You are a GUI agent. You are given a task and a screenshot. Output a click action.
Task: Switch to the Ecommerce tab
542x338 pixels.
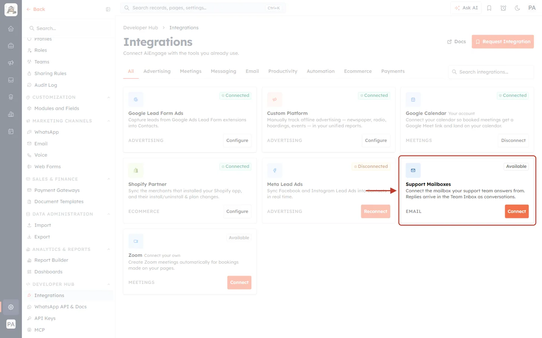(x=358, y=71)
